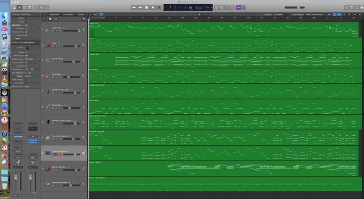
Task: Click the Fast Forward transport button
Action: (x=140, y=7)
